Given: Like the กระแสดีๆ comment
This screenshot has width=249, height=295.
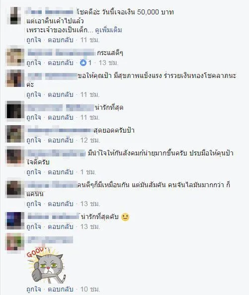Looking at the screenshot, I should 34,63.
